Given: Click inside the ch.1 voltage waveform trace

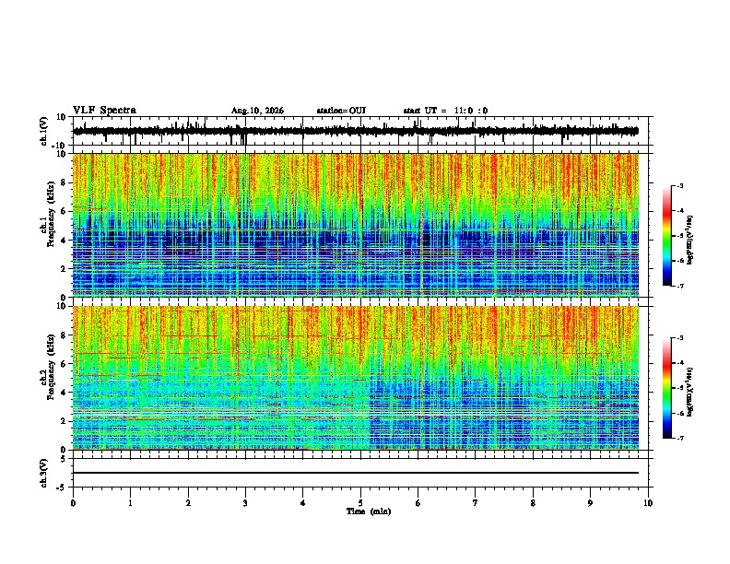Looking at the screenshot, I should 356,131.
